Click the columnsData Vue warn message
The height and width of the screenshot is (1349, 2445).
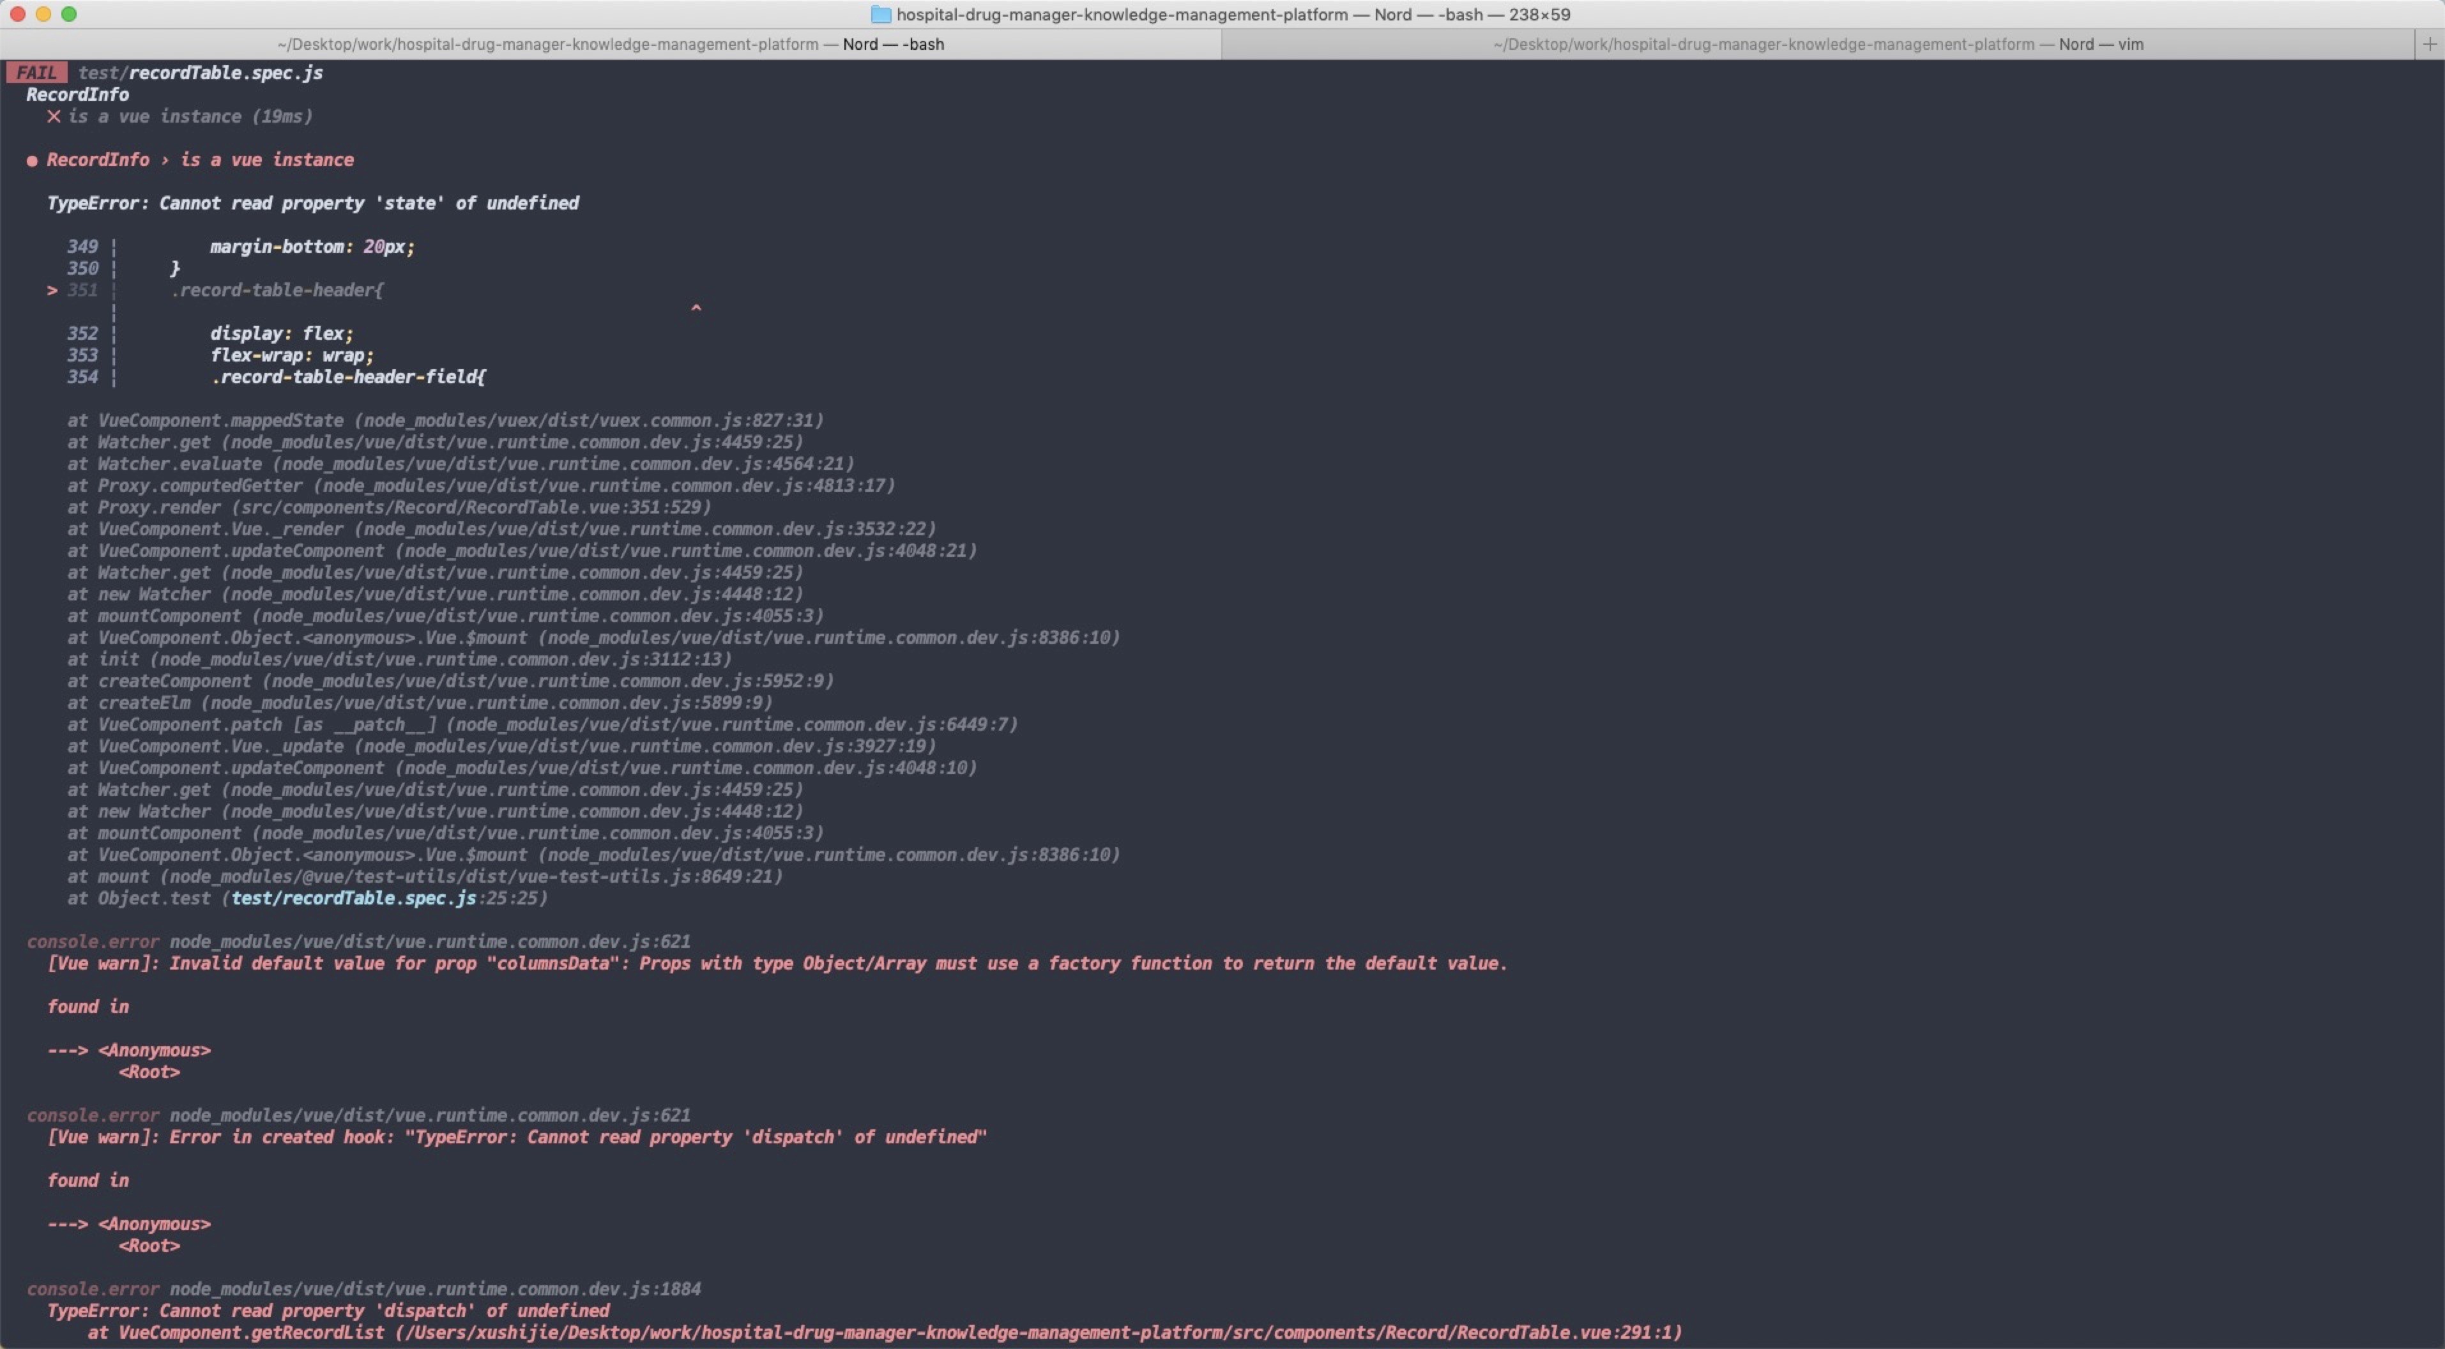[x=777, y=964]
